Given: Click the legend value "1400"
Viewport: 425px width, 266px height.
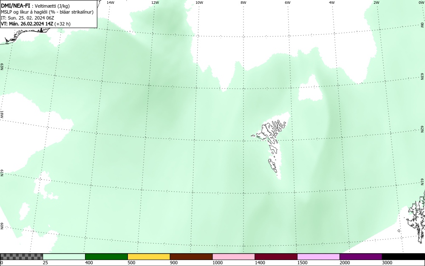Looking at the screenshot, I should [260, 263].
